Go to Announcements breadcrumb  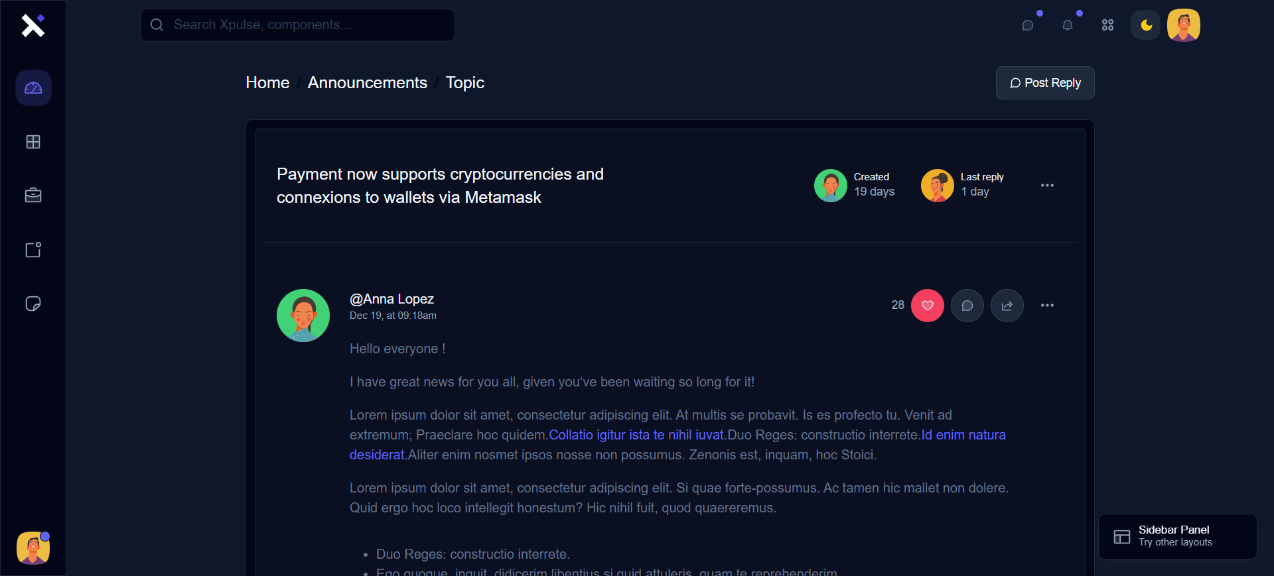pyautogui.click(x=367, y=83)
